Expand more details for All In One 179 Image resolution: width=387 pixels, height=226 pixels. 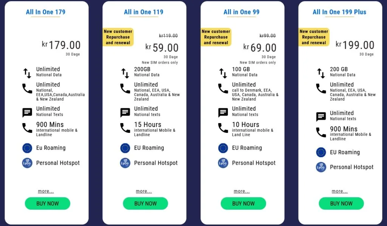(46, 191)
